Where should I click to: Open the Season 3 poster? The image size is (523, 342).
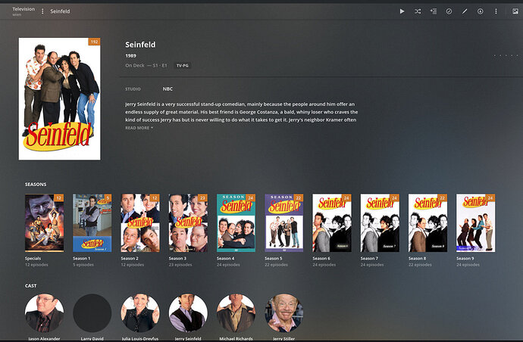click(x=188, y=222)
